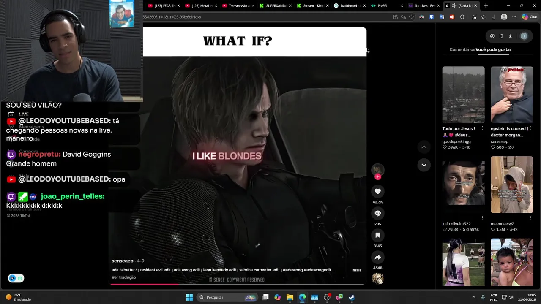Open TikTok coins icon in top pill
The width and height of the screenshot is (541, 304).
pos(492,36)
